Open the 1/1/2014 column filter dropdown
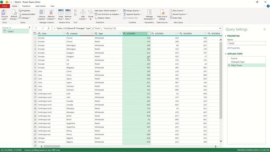 coord(149,34)
